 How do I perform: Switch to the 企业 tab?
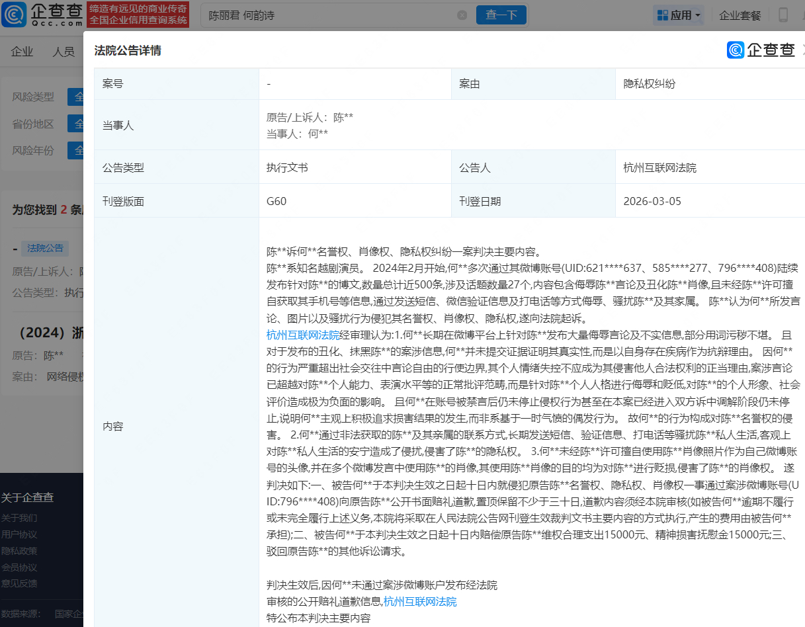click(22, 52)
